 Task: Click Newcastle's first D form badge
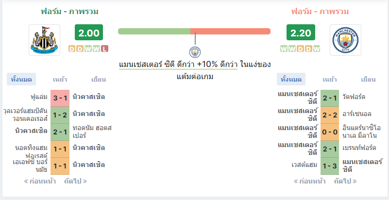coord(72,49)
